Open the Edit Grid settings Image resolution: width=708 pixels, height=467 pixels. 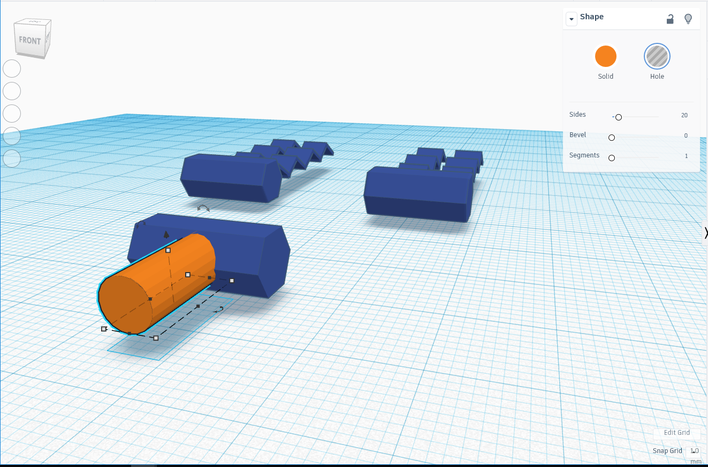tap(677, 433)
